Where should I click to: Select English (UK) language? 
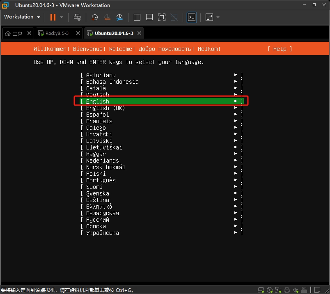pos(161,108)
